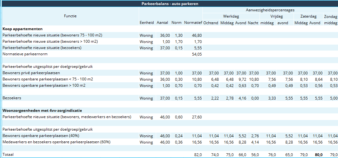Click the 'Bezoekers' row label
The image size is (338, 158).
(12, 98)
